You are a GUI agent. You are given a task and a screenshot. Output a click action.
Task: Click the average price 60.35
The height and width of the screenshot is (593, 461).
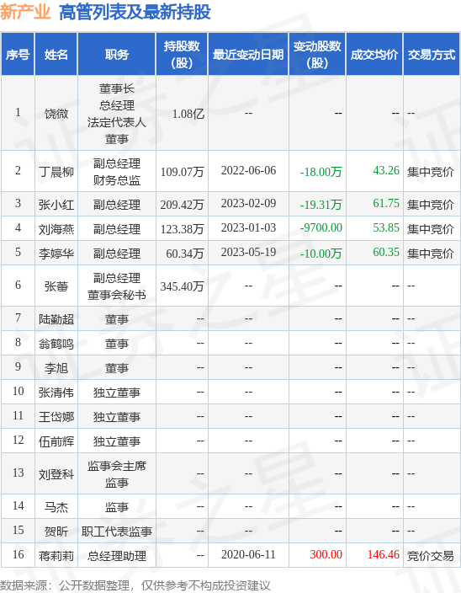coord(386,252)
